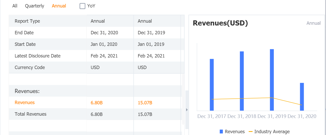
Task: Click the blue Revenues legend swatch
Action: coord(221,132)
